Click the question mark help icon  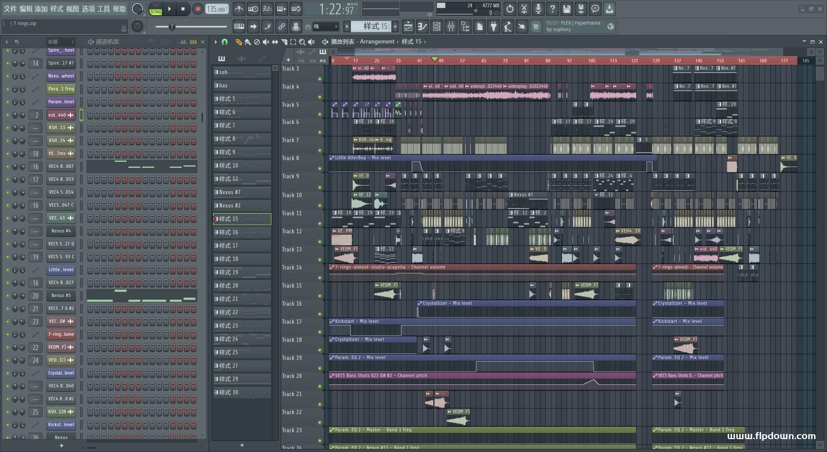pos(553,9)
